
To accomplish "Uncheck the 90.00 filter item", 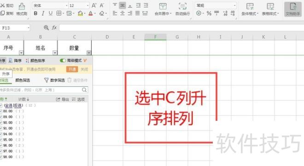I will pos(1,123).
